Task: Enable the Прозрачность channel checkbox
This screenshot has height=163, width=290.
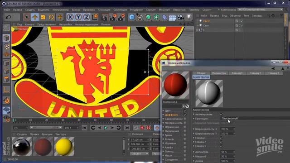Action: pyautogui.click(x=185, y=123)
